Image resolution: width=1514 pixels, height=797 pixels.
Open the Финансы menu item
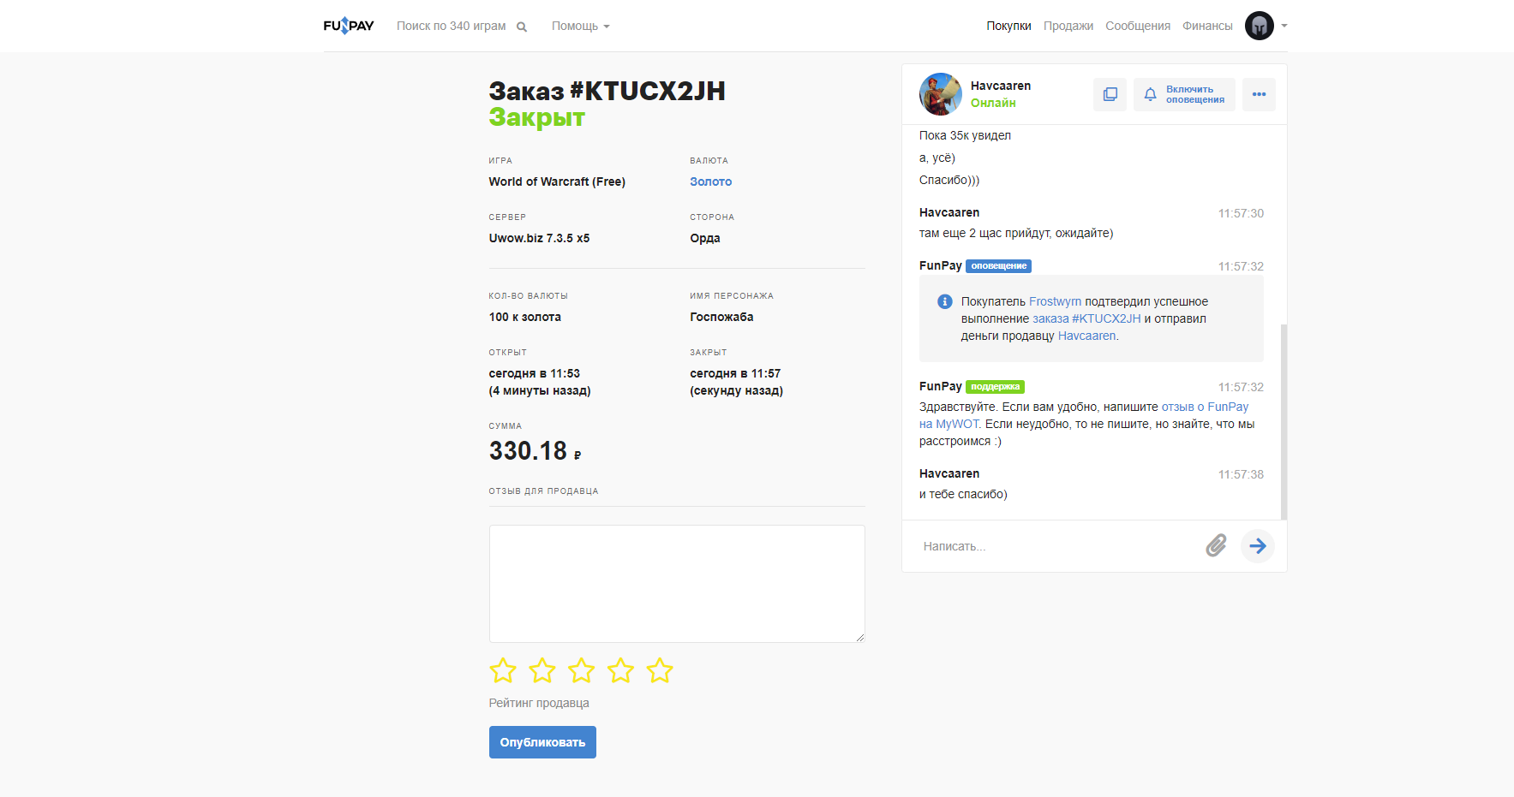coord(1207,26)
